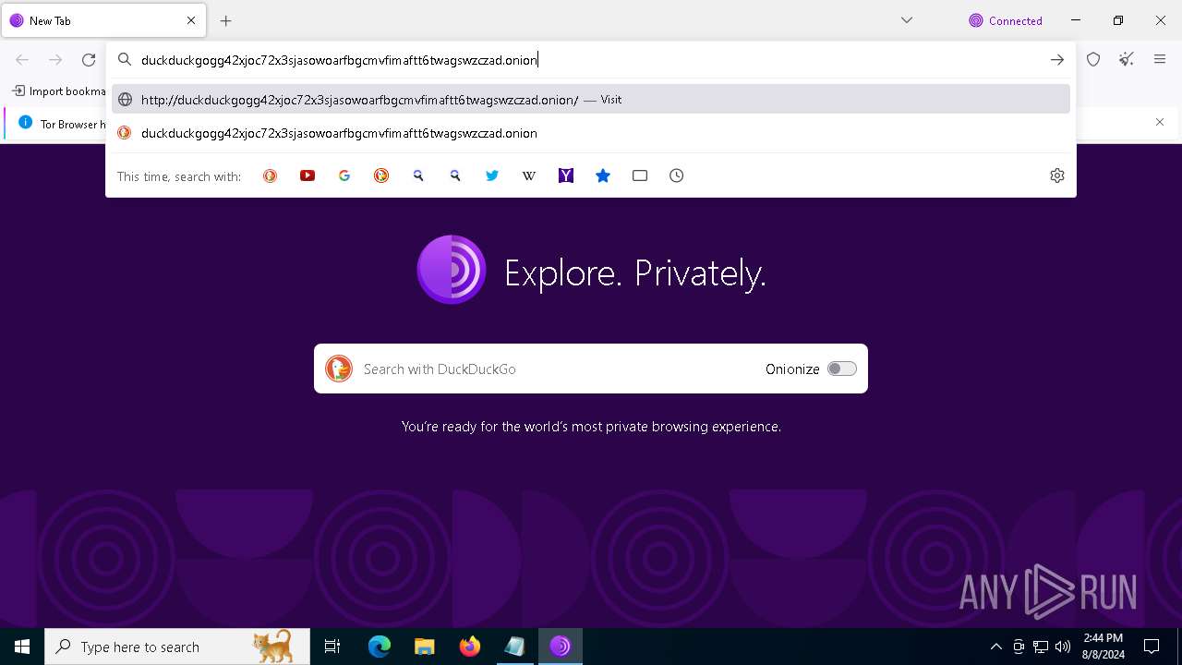This screenshot has height=665, width=1182.
Task: Open Task View on taskbar
Action: [332, 647]
